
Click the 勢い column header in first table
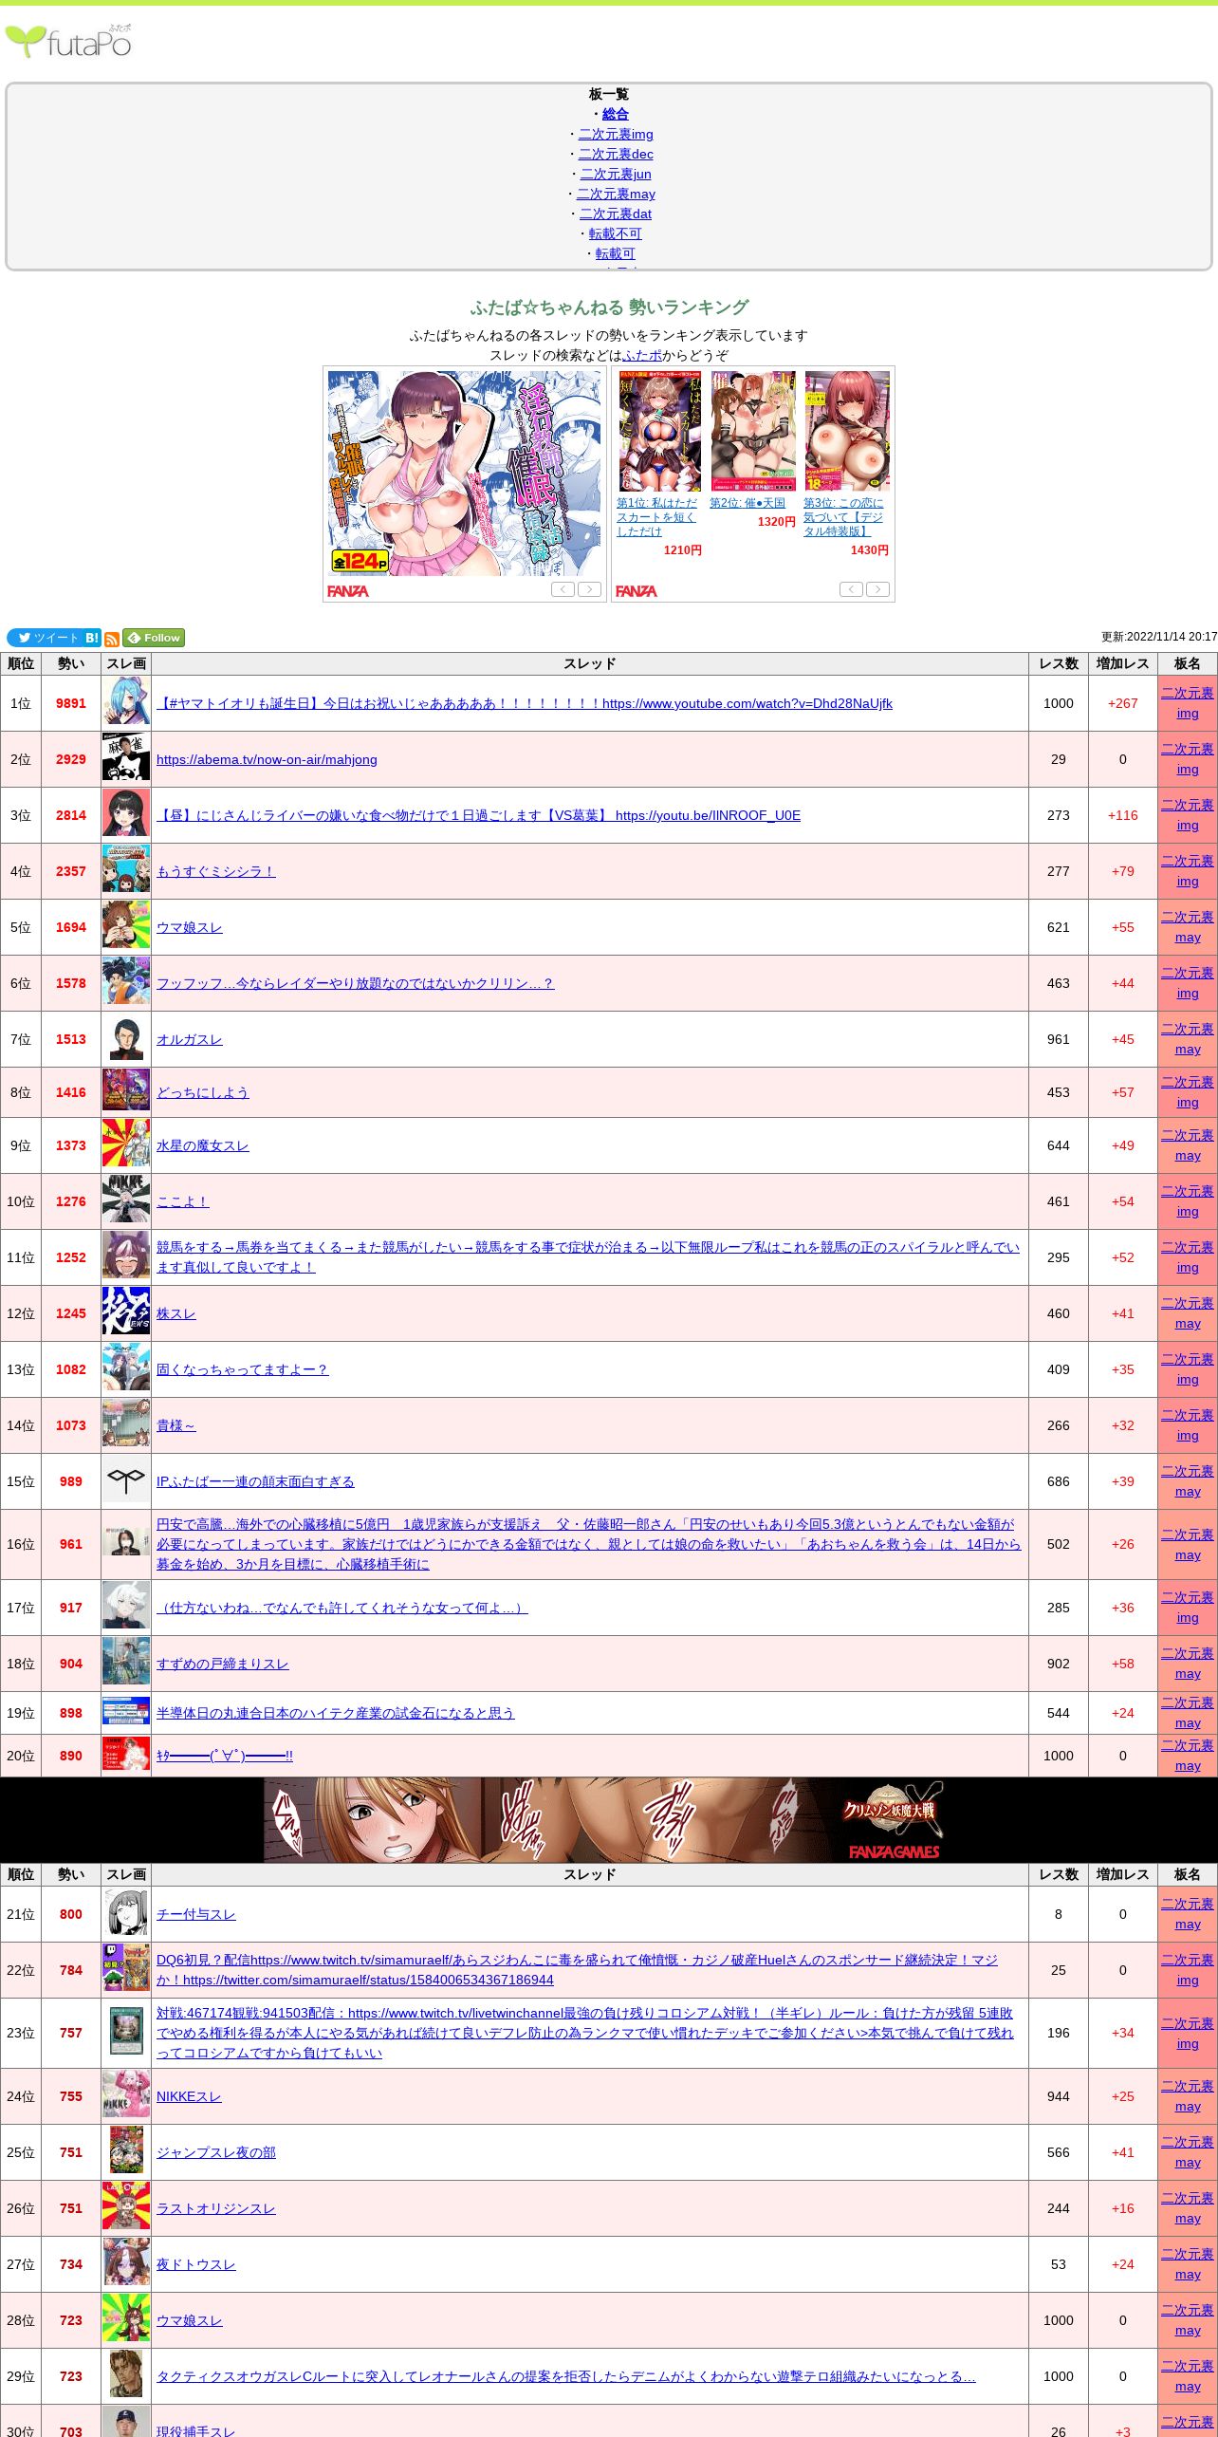[x=71, y=663]
